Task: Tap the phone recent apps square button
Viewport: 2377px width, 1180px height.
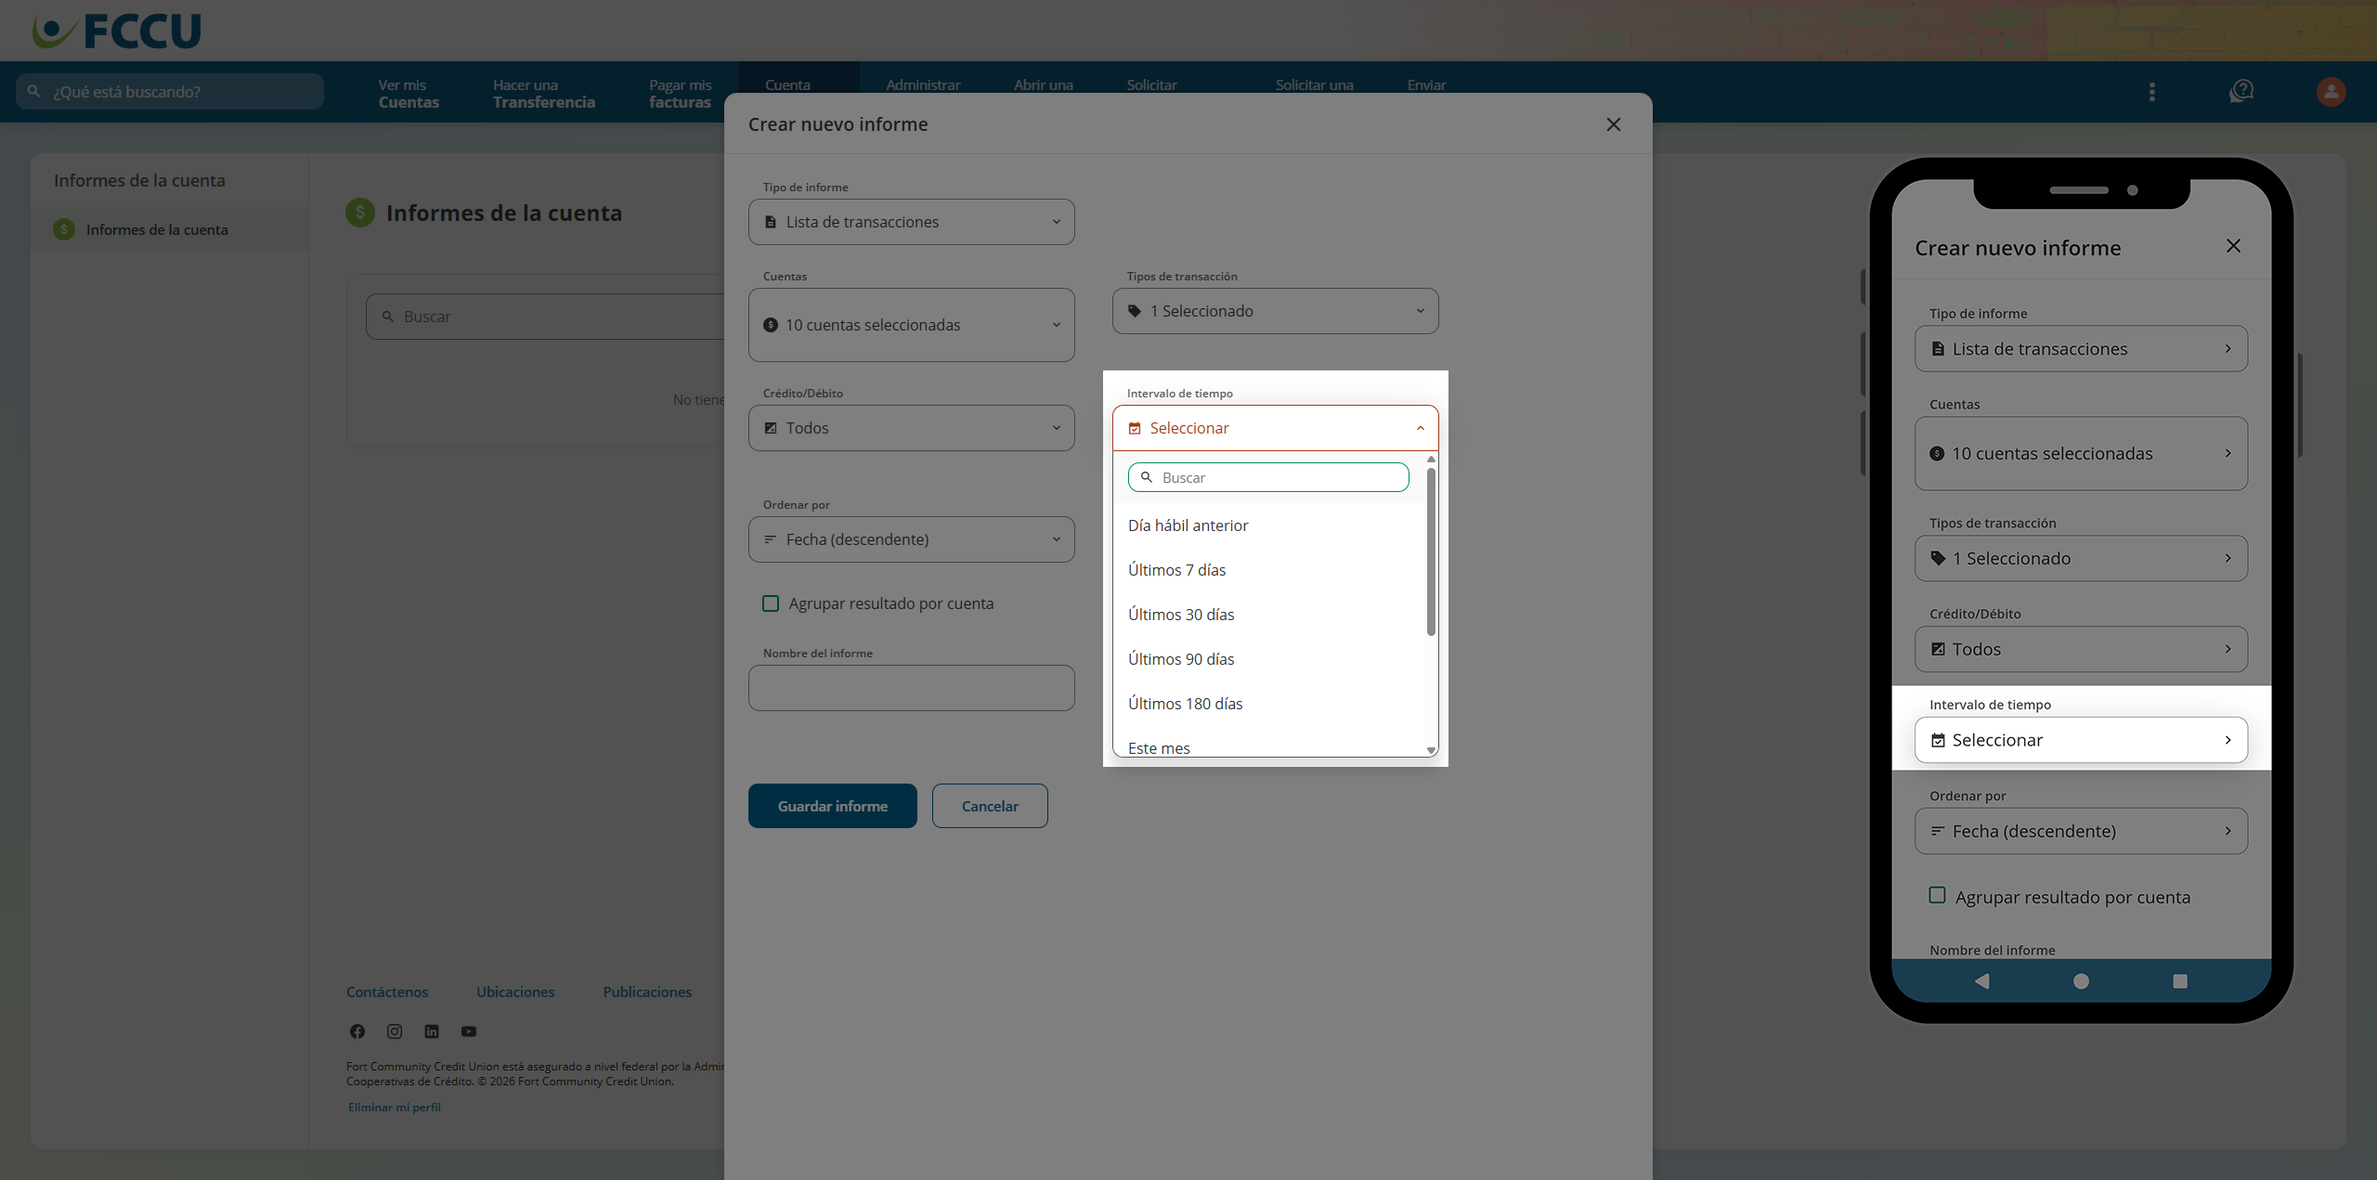Action: [2180, 981]
